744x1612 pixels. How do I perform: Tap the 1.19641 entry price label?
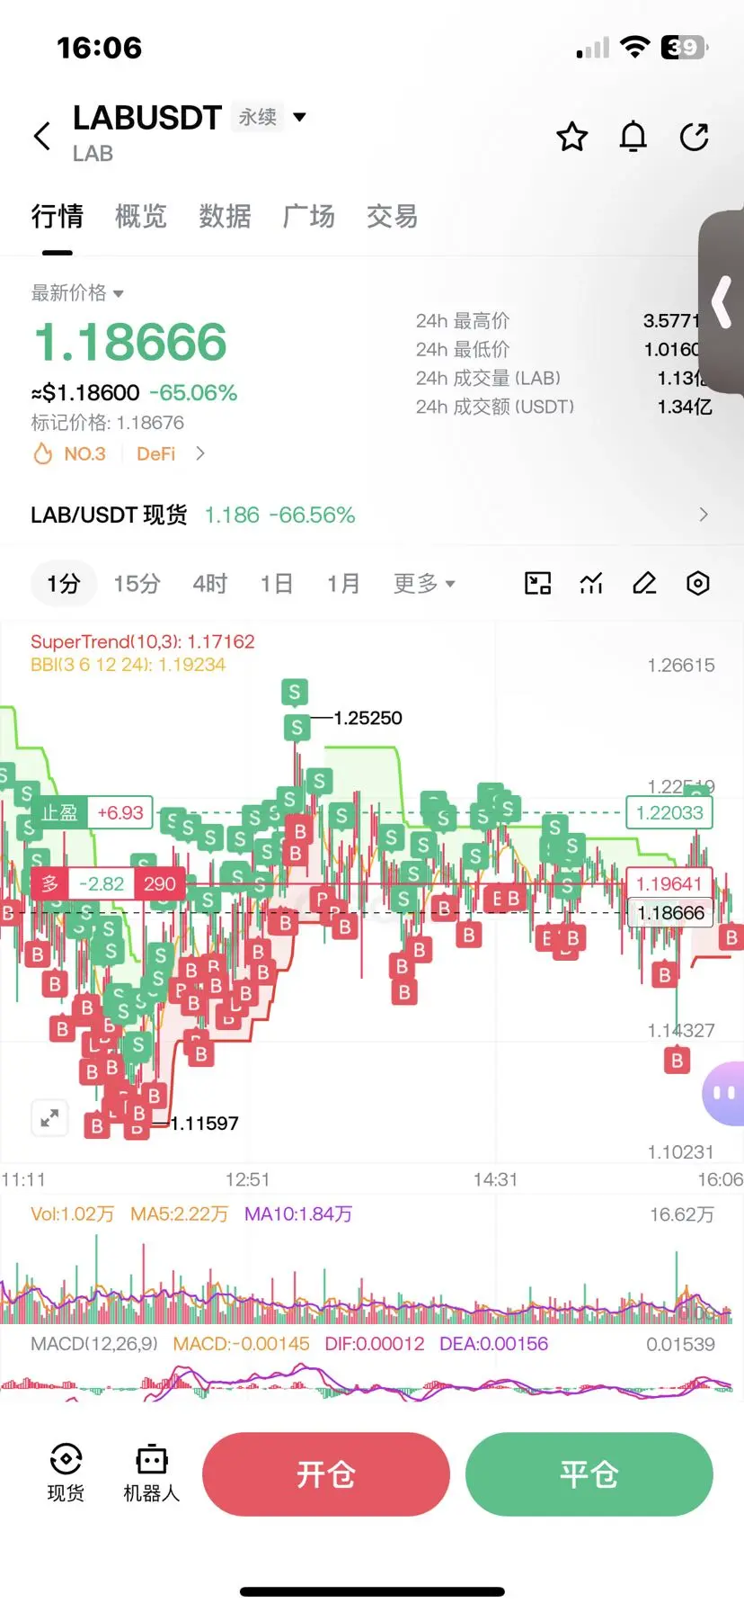point(669,883)
